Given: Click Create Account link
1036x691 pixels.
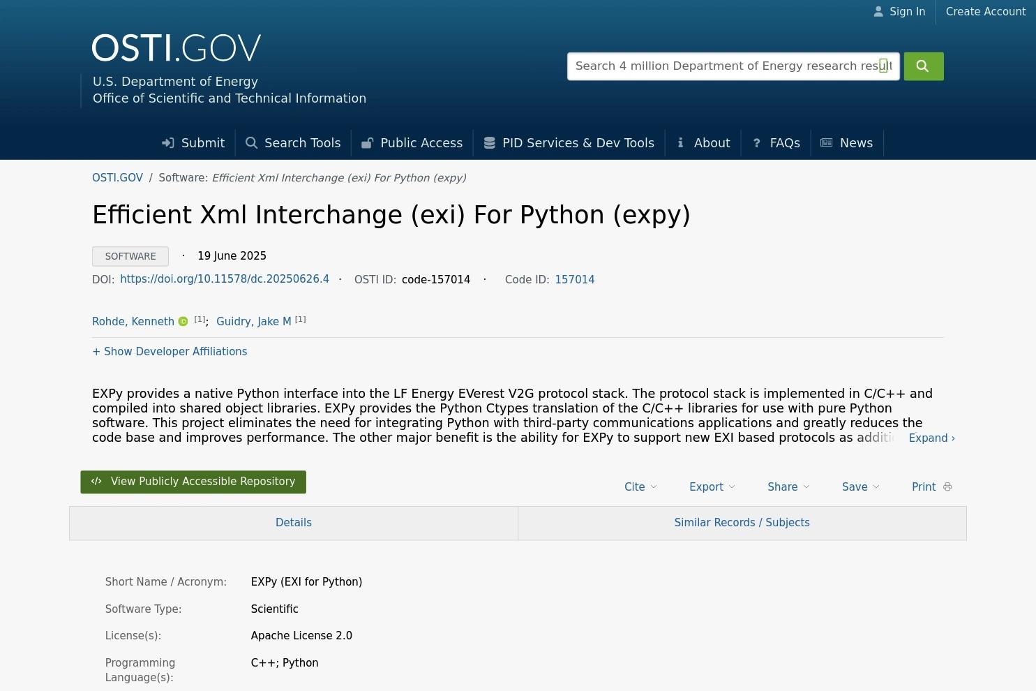Looking at the screenshot, I should tap(986, 12).
